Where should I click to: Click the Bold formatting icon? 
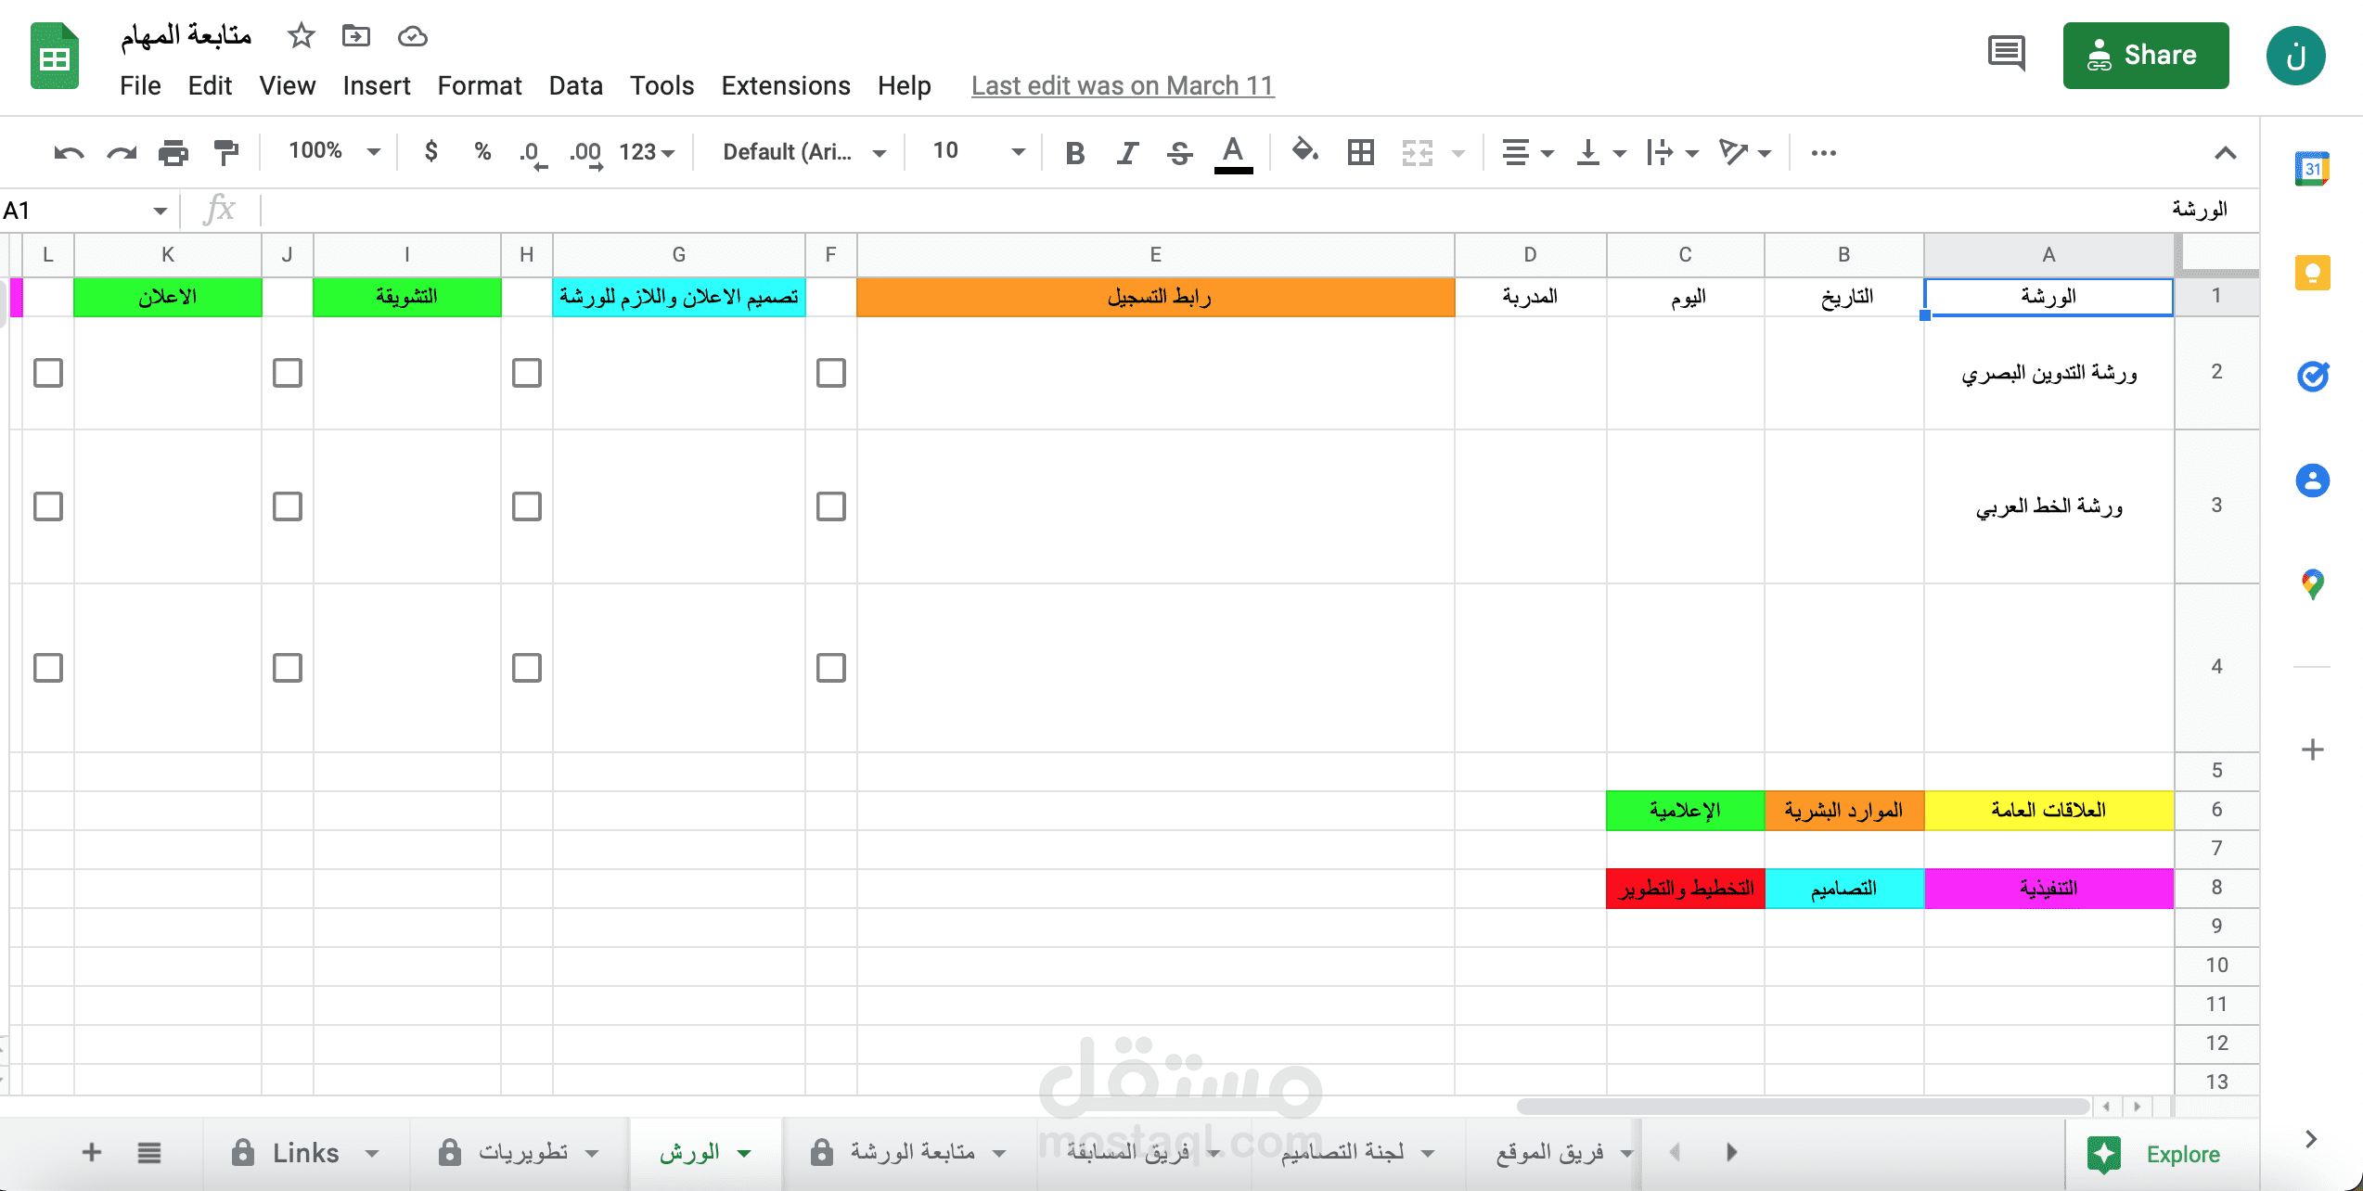click(1073, 150)
